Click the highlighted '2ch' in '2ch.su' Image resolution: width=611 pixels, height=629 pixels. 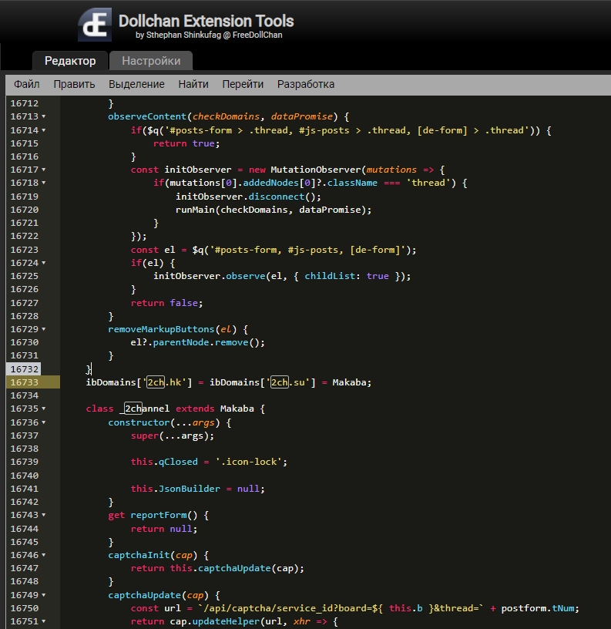pyautogui.click(x=280, y=382)
